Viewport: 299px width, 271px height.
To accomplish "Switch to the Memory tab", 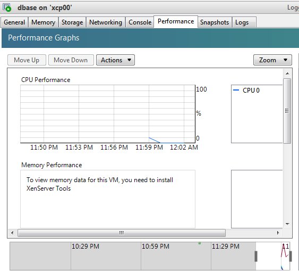I will pyautogui.click(x=44, y=22).
